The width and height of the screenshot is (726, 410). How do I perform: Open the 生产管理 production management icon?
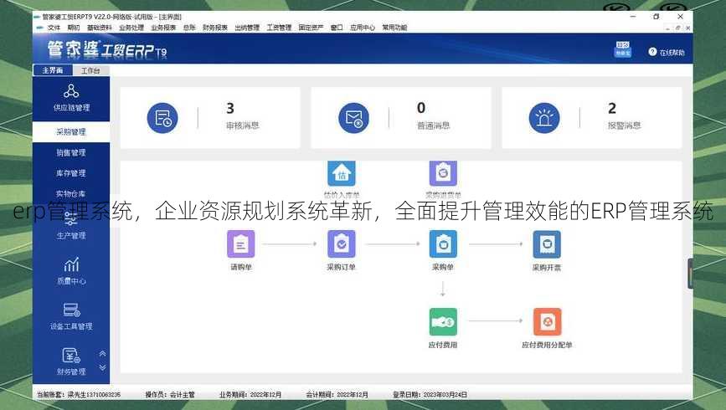71,218
